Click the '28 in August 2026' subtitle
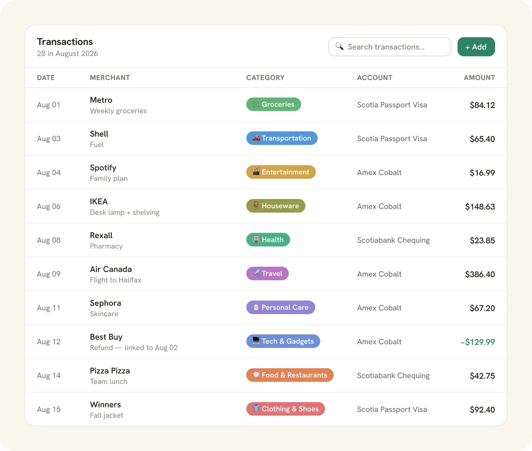 (x=67, y=54)
